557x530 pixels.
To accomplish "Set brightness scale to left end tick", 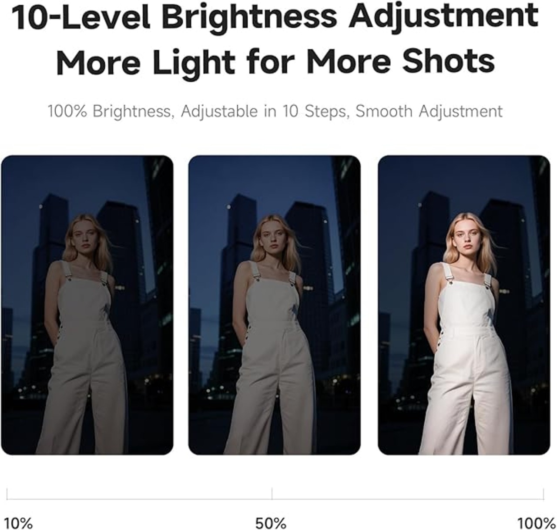I will pyautogui.click(x=7, y=494).
